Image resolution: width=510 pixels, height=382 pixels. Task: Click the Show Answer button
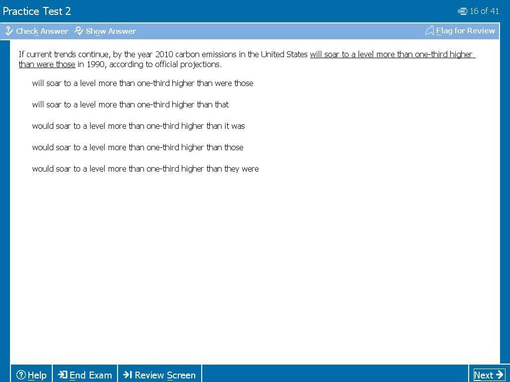pyautogui.click(x=106, y=31)
